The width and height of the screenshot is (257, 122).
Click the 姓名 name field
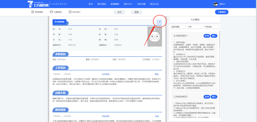[70, 29]
